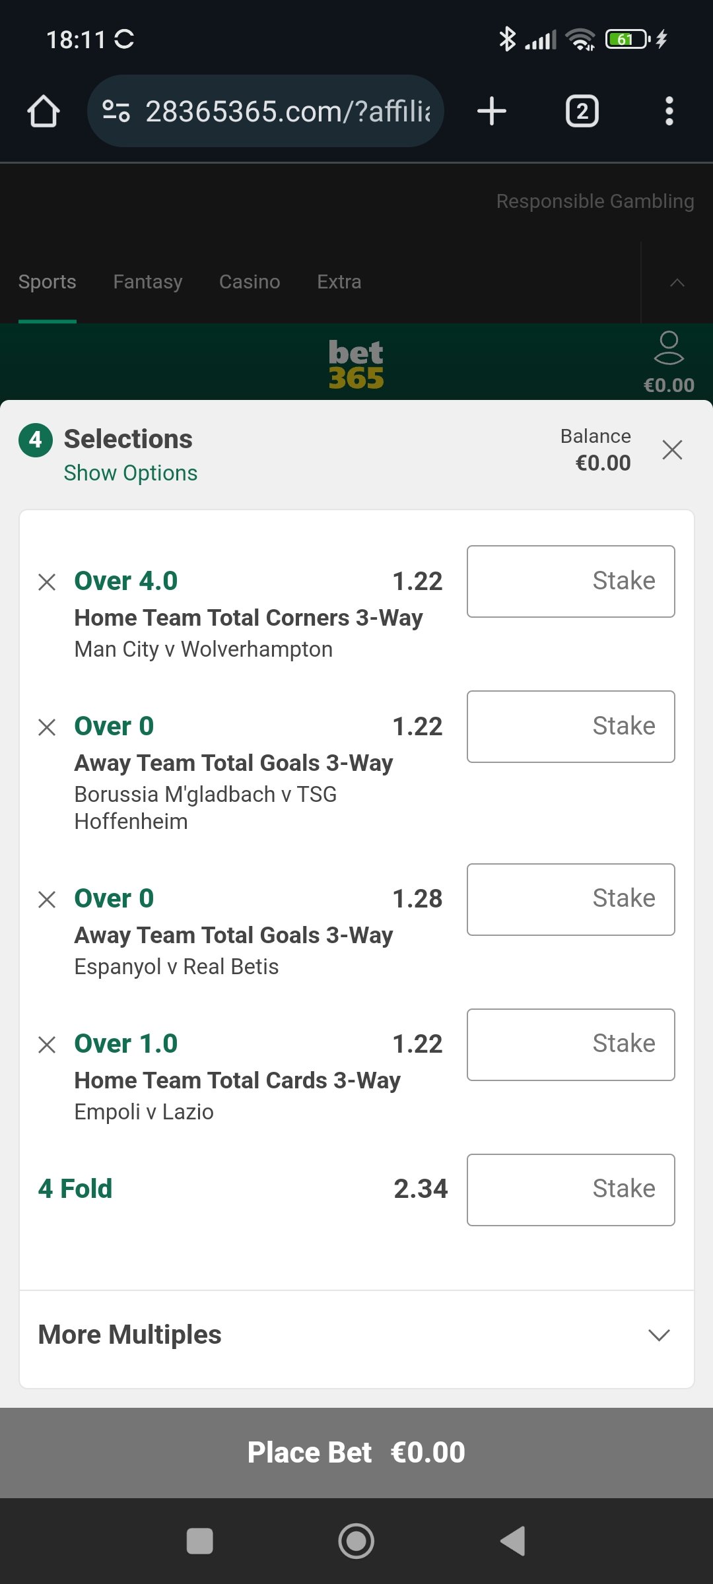Viewport: 713px width, 1584px height.
Task: Remove the Empoli v Lazio selection
Action: [47, 1045]
